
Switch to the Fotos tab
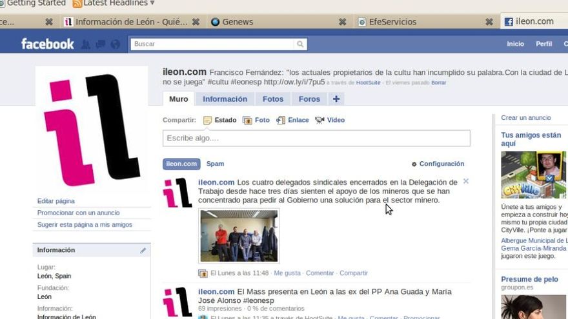coord(273,99)
